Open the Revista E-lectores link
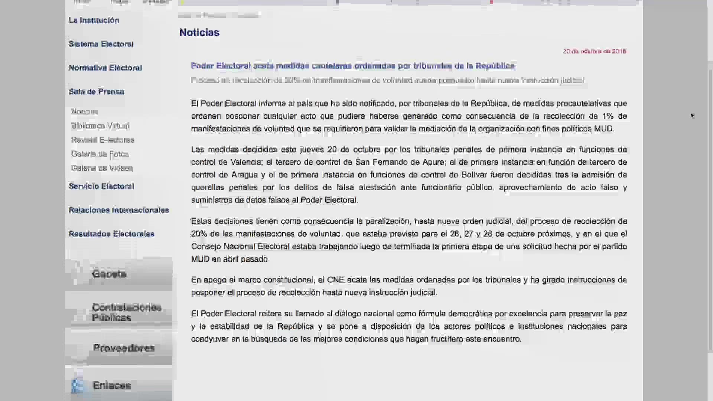Viewport: 713px width, 401px height. point(102,140)
